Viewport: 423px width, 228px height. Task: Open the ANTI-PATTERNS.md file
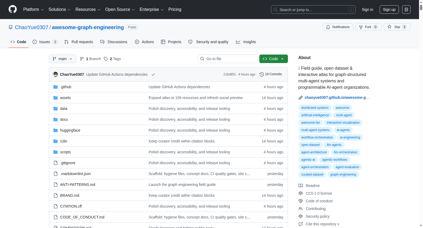pyautogui.click(x=77, y=185)
